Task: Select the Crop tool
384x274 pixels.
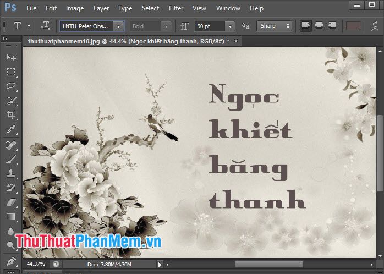Action: click(x=11, y=114)
